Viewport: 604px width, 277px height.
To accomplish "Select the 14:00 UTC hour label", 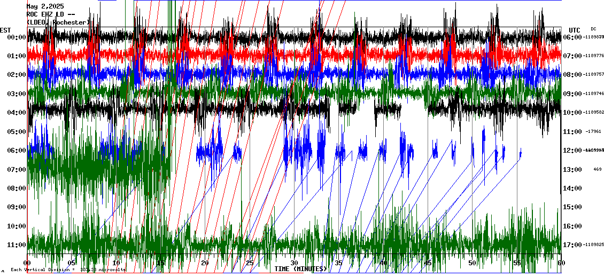I will [574, 188].
